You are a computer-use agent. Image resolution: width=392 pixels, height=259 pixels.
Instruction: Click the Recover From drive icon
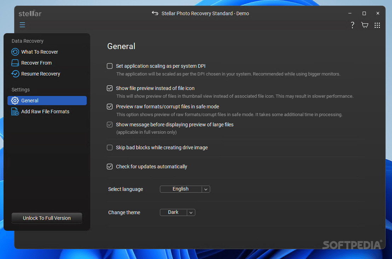[15, 63]
